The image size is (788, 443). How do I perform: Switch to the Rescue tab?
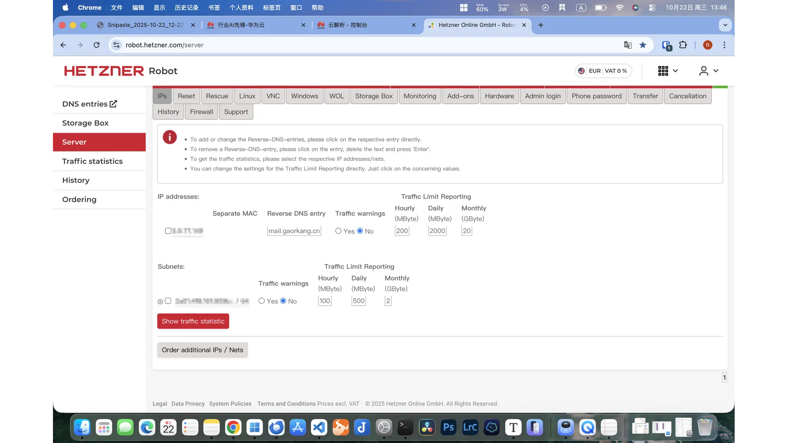click(x=217, y=96)
